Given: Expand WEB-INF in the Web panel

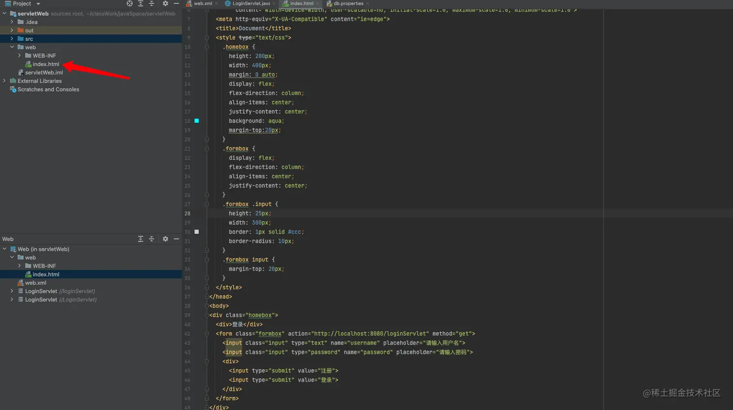Looking at the screenshot, I should [x=20, y=266].
